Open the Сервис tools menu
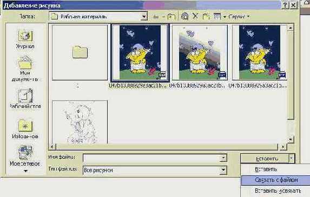The image size is (310, 197). (239, 17)
